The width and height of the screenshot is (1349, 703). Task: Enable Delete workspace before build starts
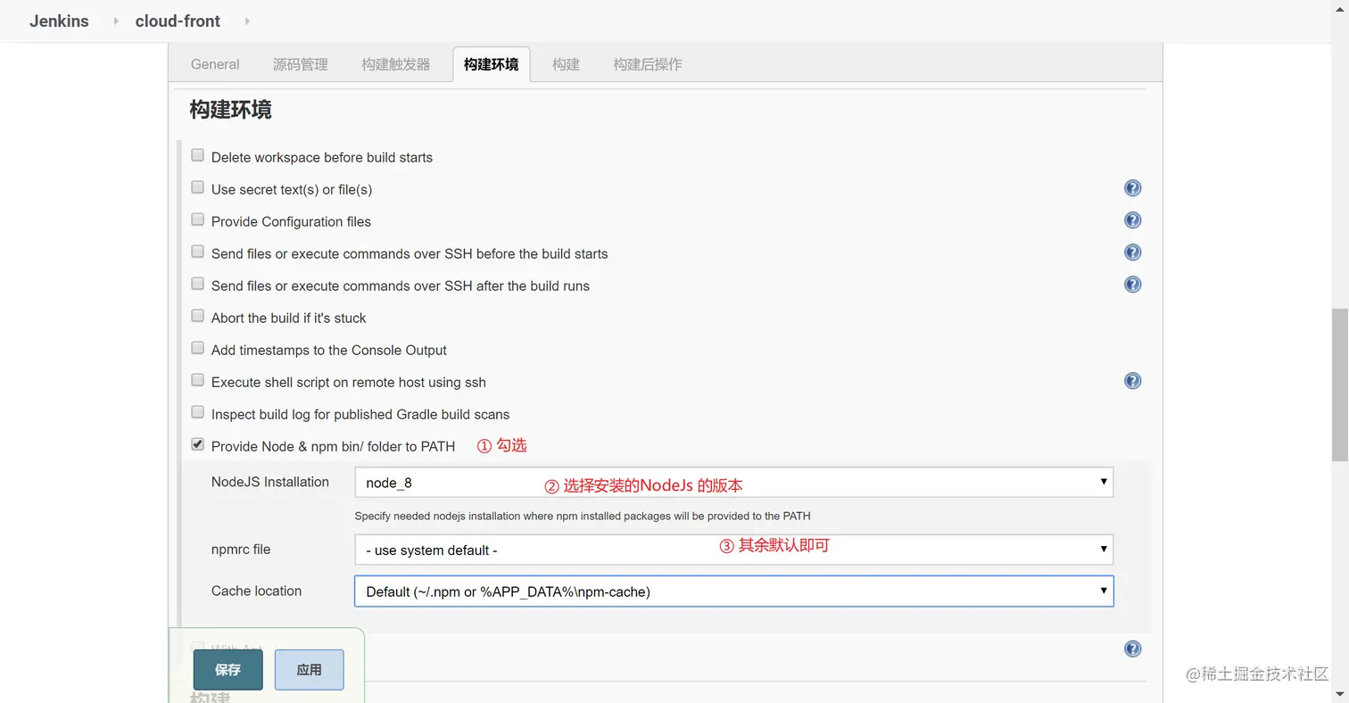click(198, 155)
